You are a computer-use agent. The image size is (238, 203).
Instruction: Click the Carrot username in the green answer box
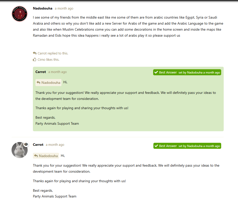coord(41,72)
